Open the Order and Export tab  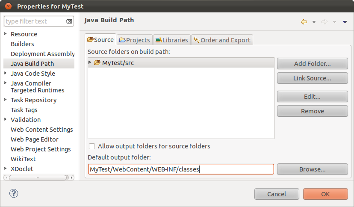(222, 40)
